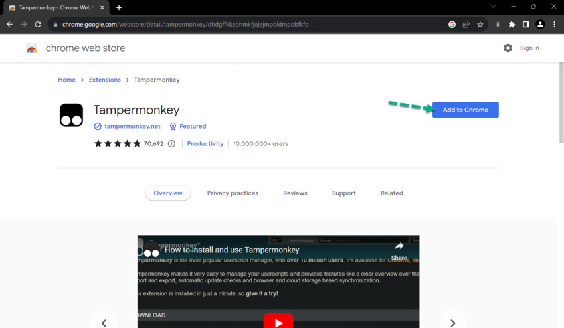
Task: Click the Tampermonkey heading title
Action: click(x=136, y=110)
